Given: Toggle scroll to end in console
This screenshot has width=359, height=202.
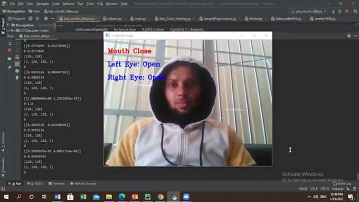Looking at the screenshot, I should coord(17,64).
